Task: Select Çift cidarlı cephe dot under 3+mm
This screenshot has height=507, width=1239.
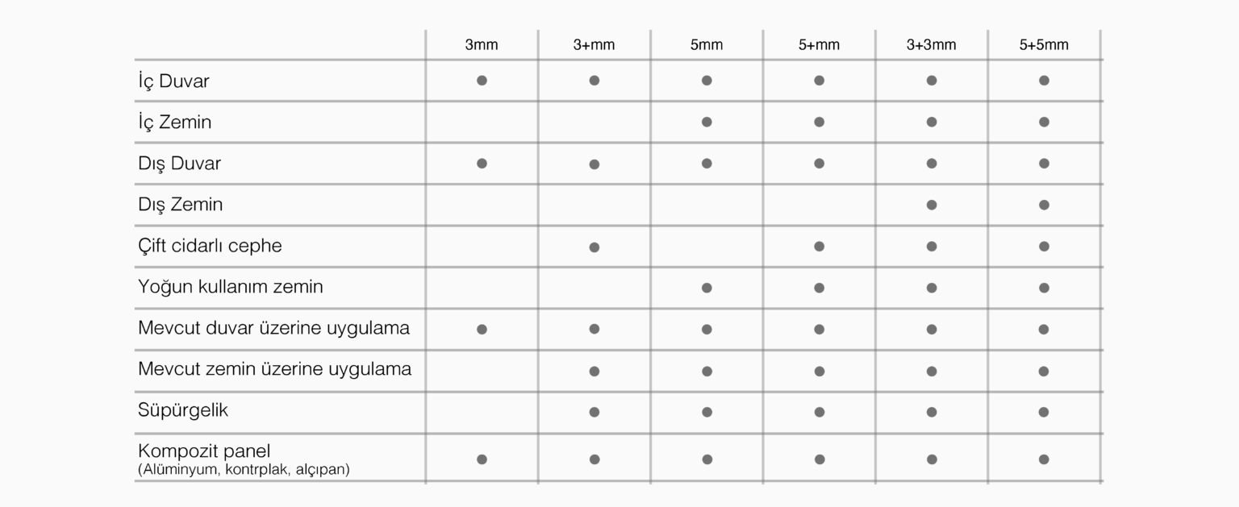Action: [x=594, y=247]
